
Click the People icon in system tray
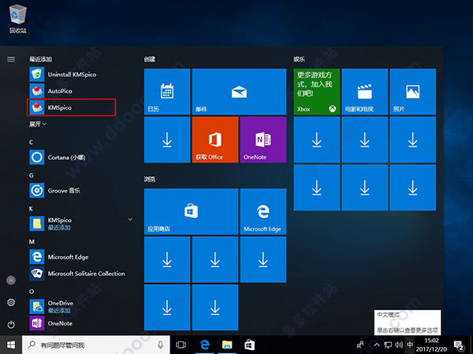360,345
